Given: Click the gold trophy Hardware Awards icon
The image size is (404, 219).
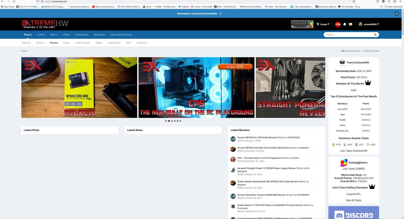Looking at the screenshot, I should click(333, 145).
